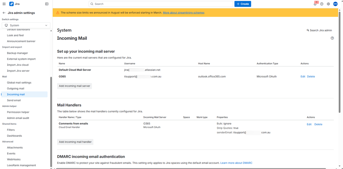Open Events settings
The image size is (343, 169).
click(11, 153)
